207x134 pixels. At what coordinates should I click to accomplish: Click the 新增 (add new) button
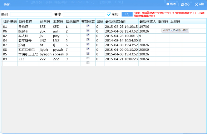coord(171,4)
